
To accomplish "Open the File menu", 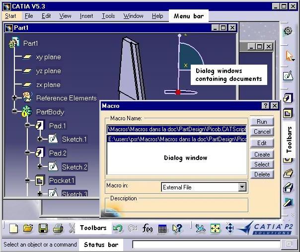I will [29, 16].
